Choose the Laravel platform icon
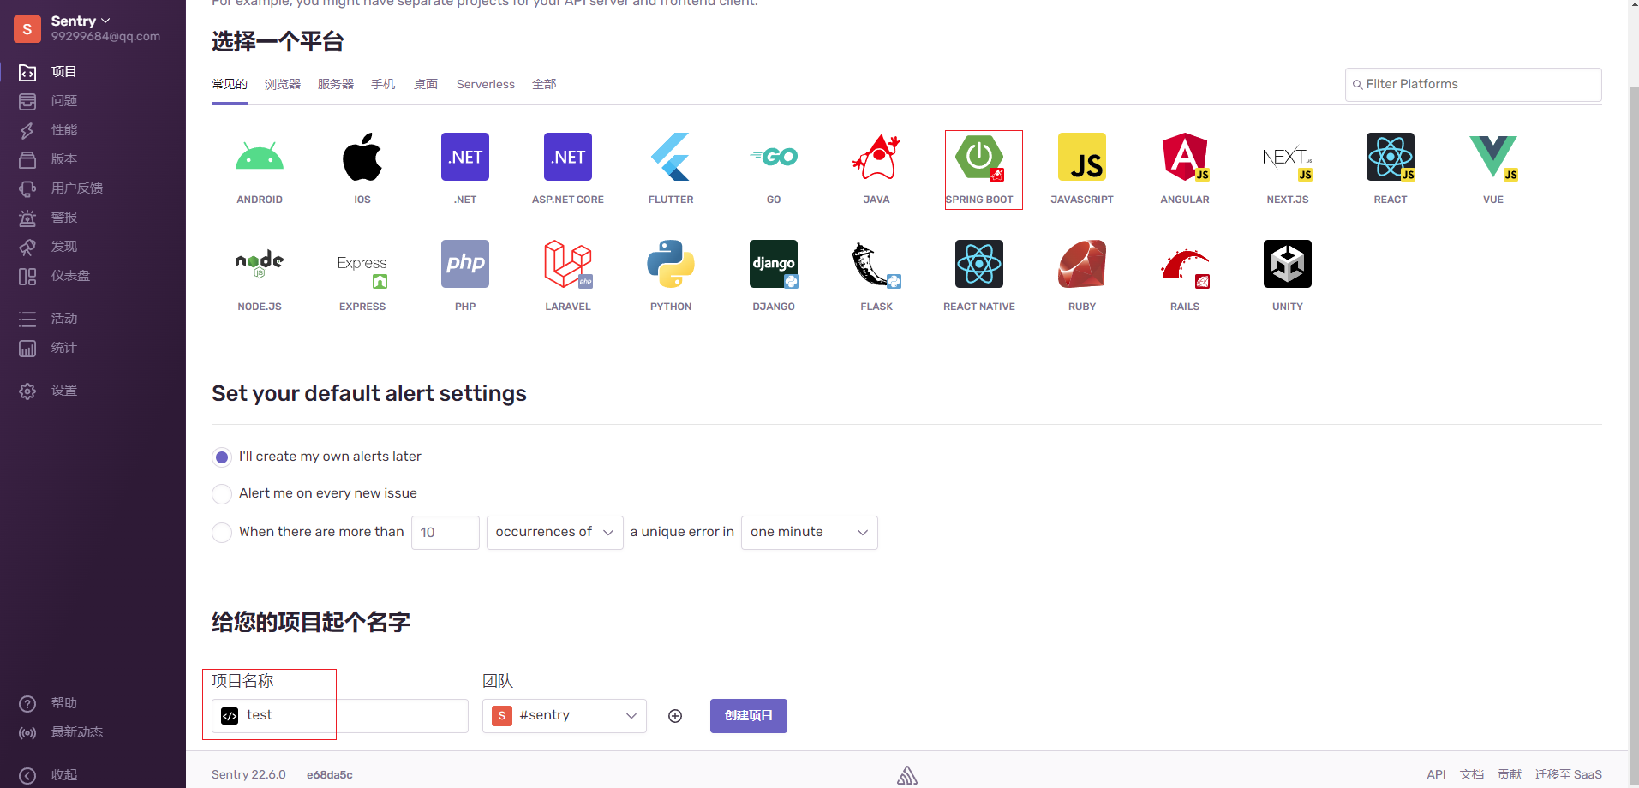 pyautogui.click(x=568, y=264)
